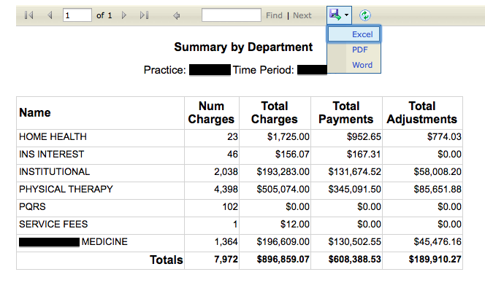Click the Next search result link
Image resolution: width=485 pixels, height=288 pixels.
click(x=302, y=15)
